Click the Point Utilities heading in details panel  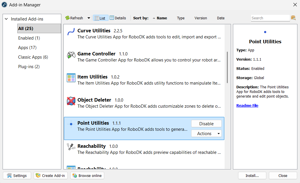[x=265, y=42]
